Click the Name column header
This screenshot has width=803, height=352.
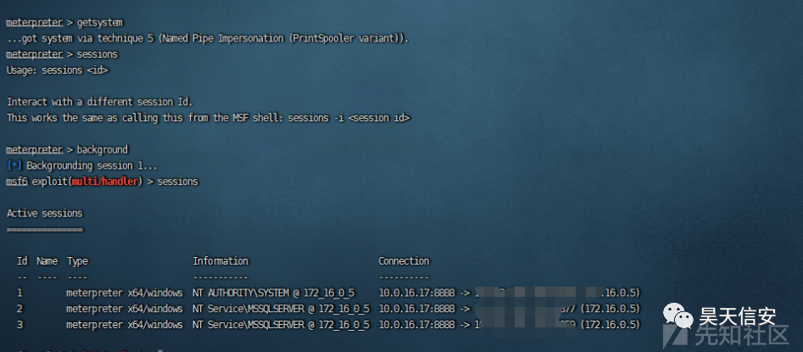(x=47, y=260)
